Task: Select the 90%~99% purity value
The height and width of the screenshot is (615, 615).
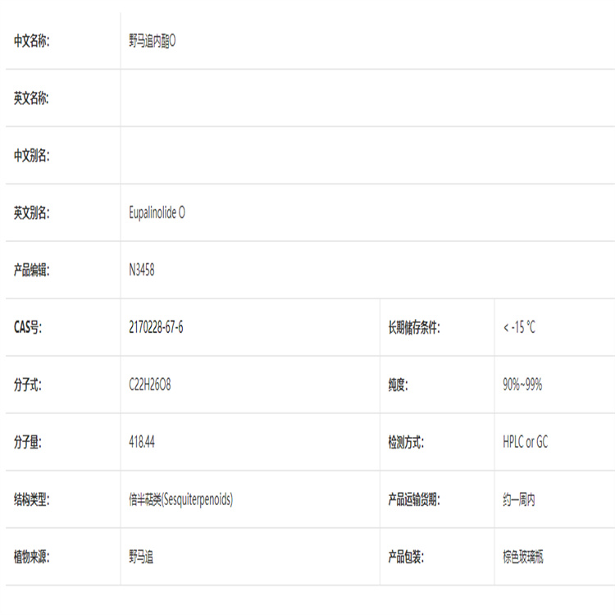Action: 522,385
